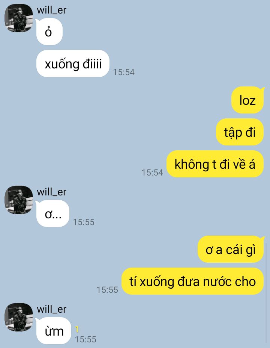Select the 'will_er' username above 'ỏ'
The height and width of the screenshot is (348, 270).
(x=52, y=10)
